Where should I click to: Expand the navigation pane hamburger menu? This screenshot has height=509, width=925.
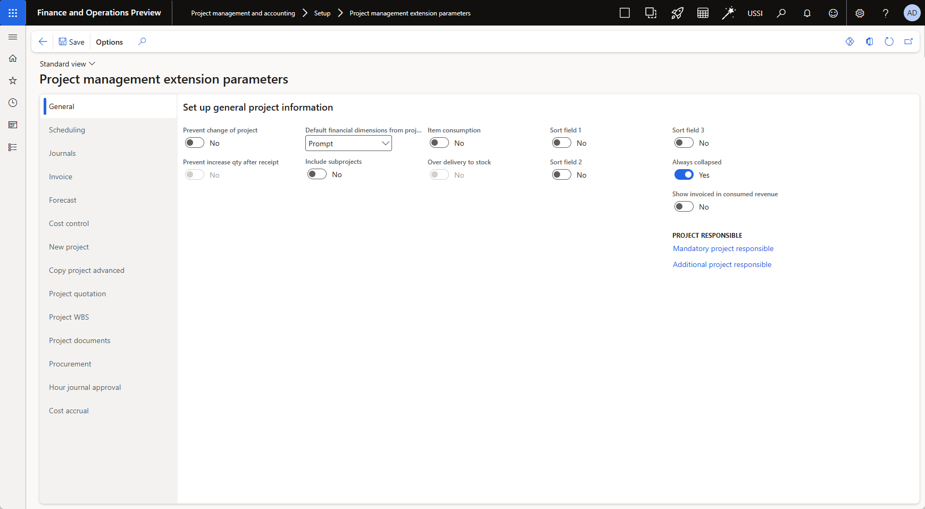13,37
